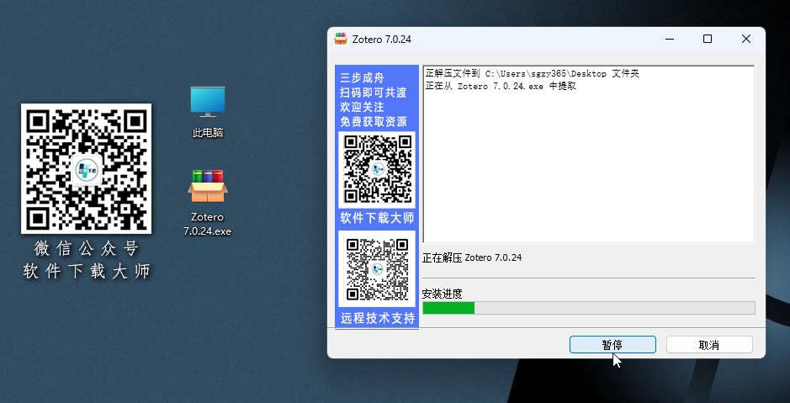The image size is (790, 403).
Task: Click the sidebar label 远程技术支持
Action: click(378, 318)
